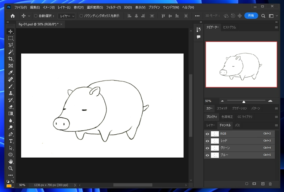Open more align options (three dots)

point(197,16)
